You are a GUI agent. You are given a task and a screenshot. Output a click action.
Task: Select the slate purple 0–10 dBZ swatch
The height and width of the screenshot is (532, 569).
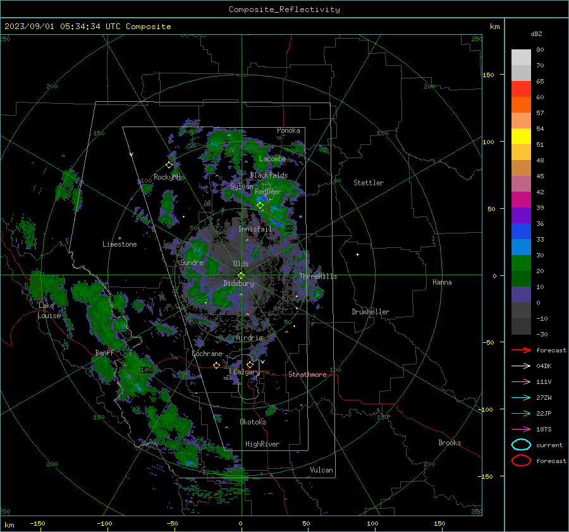(x=521, y=295)
